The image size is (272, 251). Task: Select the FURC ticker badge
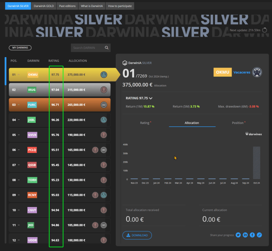coord(32,105)
